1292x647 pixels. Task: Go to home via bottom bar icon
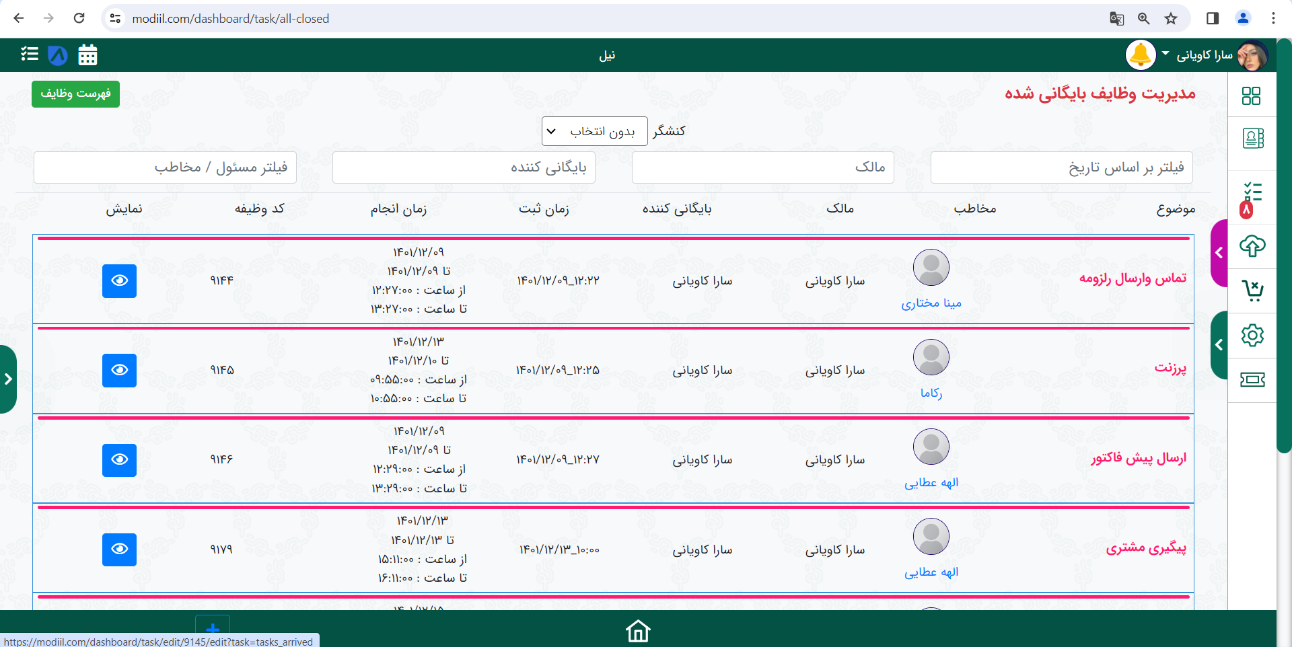(x=637, y=631)
